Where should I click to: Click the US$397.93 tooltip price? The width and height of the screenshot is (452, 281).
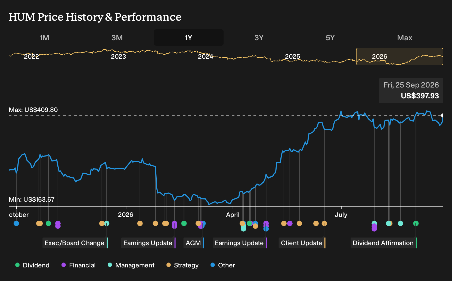pyautogui.click(x=420, y=96)
